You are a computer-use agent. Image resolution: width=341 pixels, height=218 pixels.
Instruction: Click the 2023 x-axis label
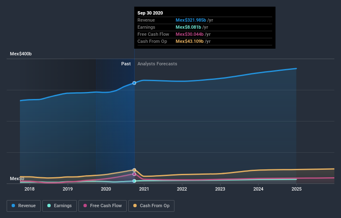(220, 189)
